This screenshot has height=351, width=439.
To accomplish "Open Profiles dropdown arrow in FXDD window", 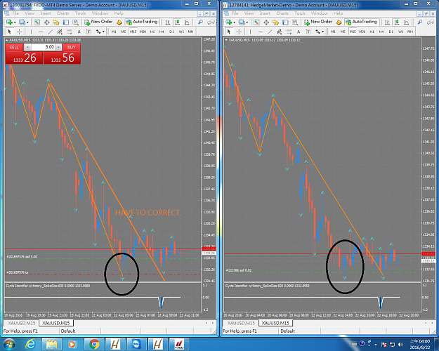I will point(27,22).
